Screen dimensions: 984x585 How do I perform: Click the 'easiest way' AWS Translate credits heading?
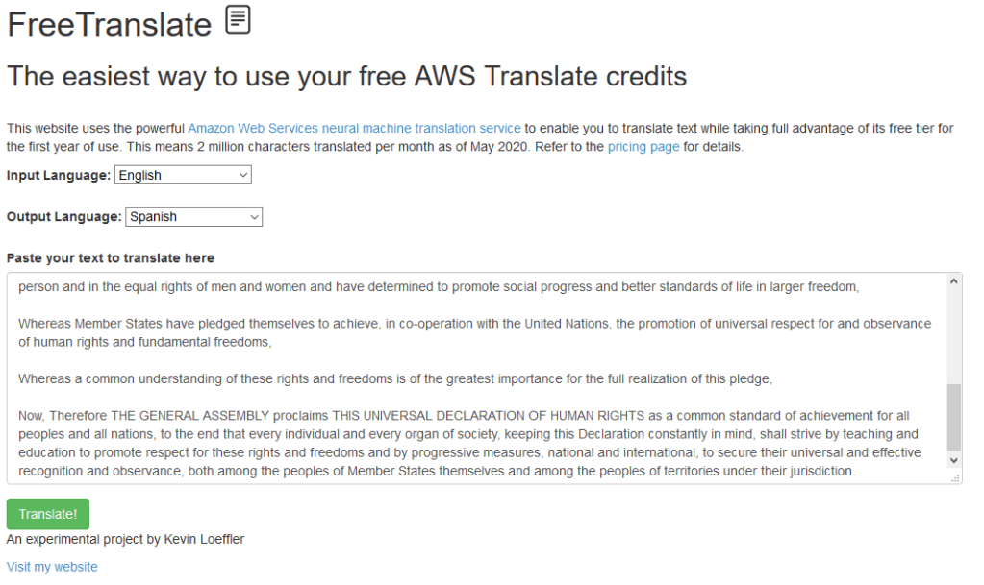347,77
